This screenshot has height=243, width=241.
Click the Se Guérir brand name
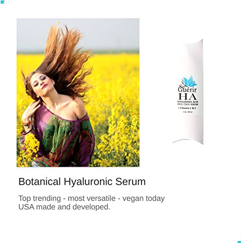pyautogui.click(x=187, y=89)
